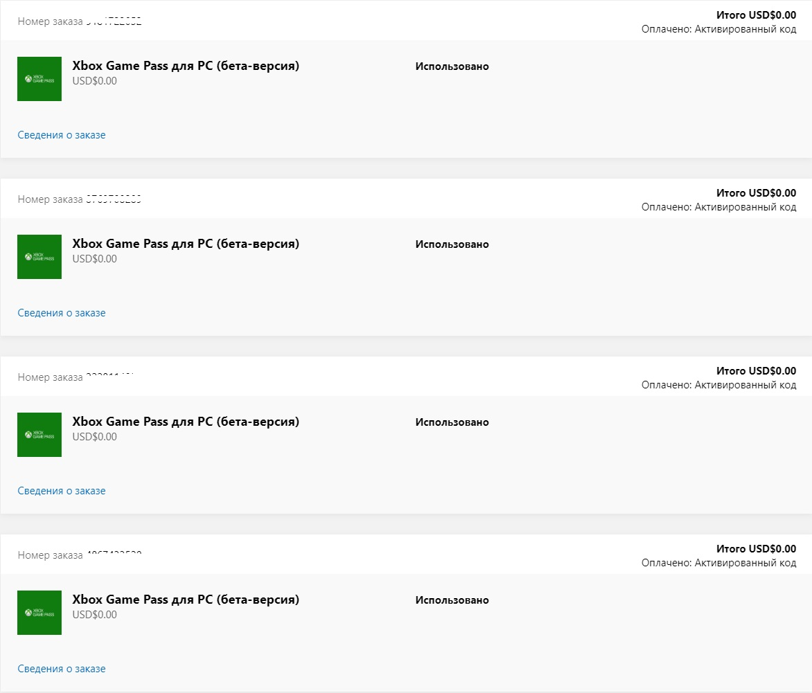Click 'Использовано' status in fourth order
Image resolution: width=812 pixels, height=693 pixels.
(x=452, y=600)
